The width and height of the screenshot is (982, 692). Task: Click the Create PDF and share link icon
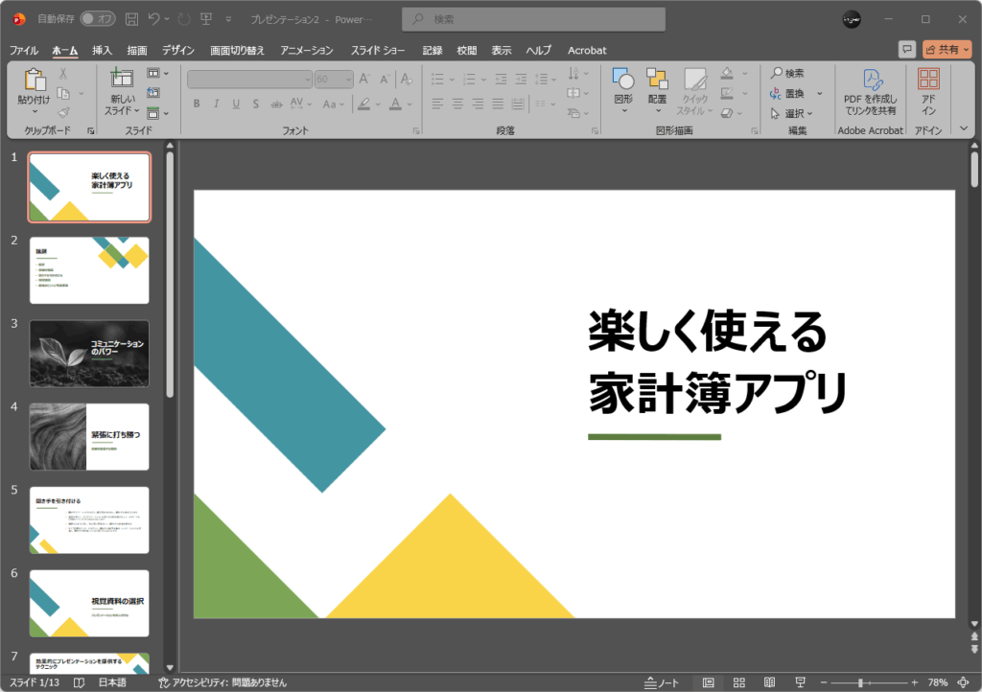tap(871, 81)
